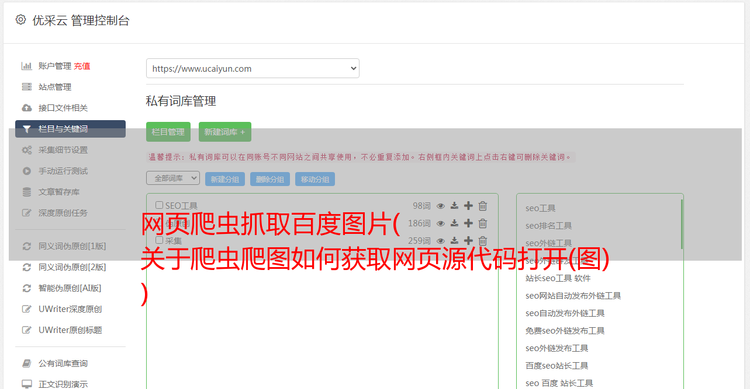Image resolution: width=750 pixels, height=389 pixels.
Task: Select keyword seo工具 in the right list
Action: point(541,208)
